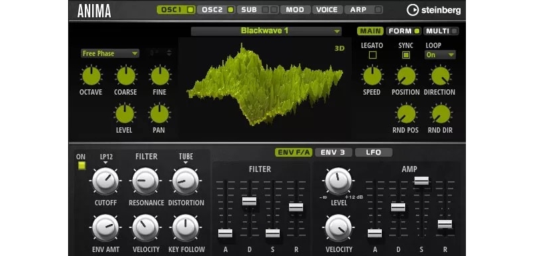Screen dimensions: 534x256
Task: Click the filter ENV AMT knob
Action: [105, 227]
